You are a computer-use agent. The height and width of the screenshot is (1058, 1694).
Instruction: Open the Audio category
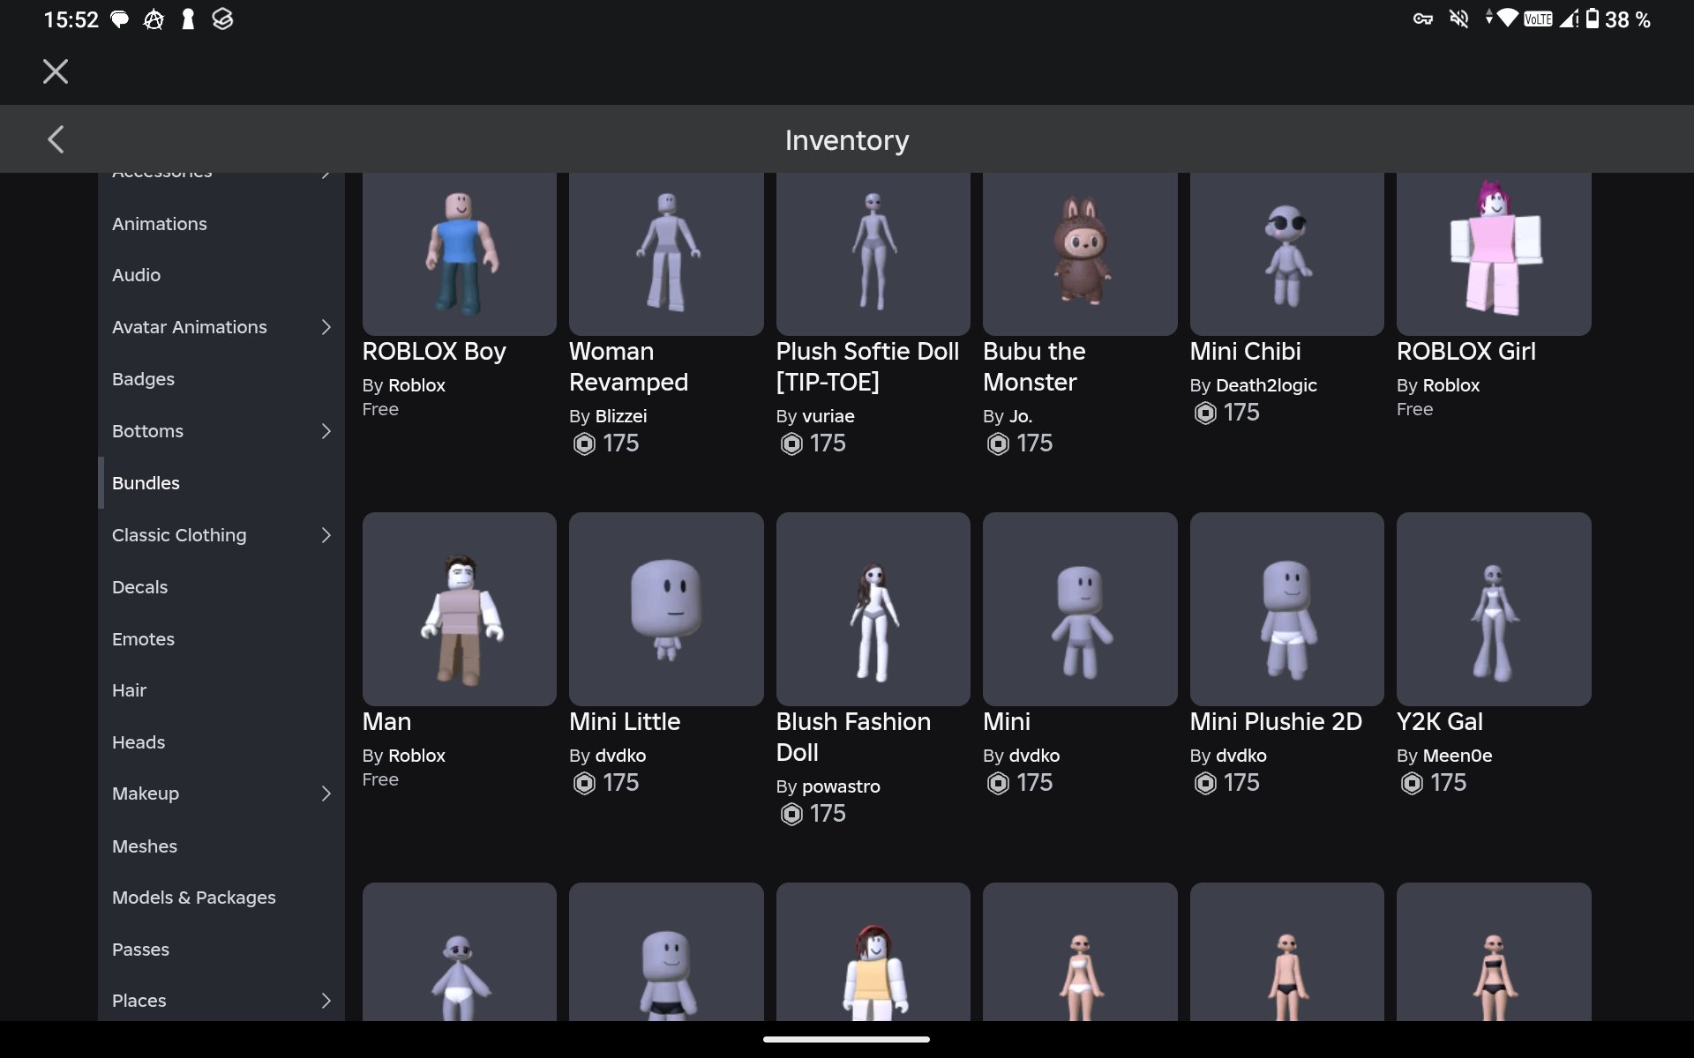[x=221, y=275]
